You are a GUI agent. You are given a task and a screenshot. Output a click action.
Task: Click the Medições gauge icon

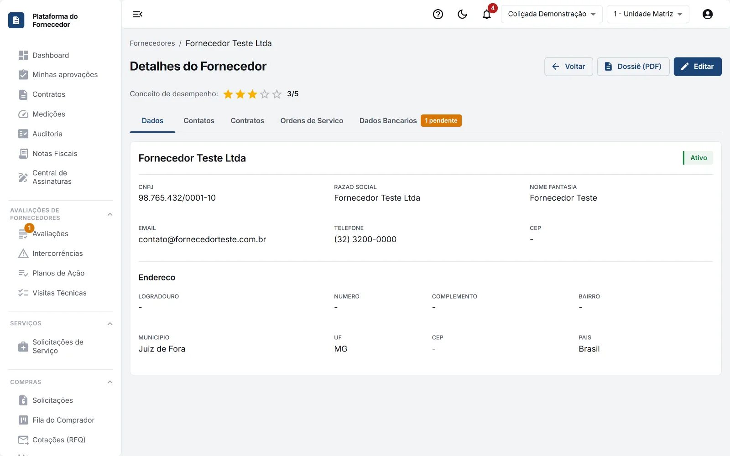tap(23, 114)
